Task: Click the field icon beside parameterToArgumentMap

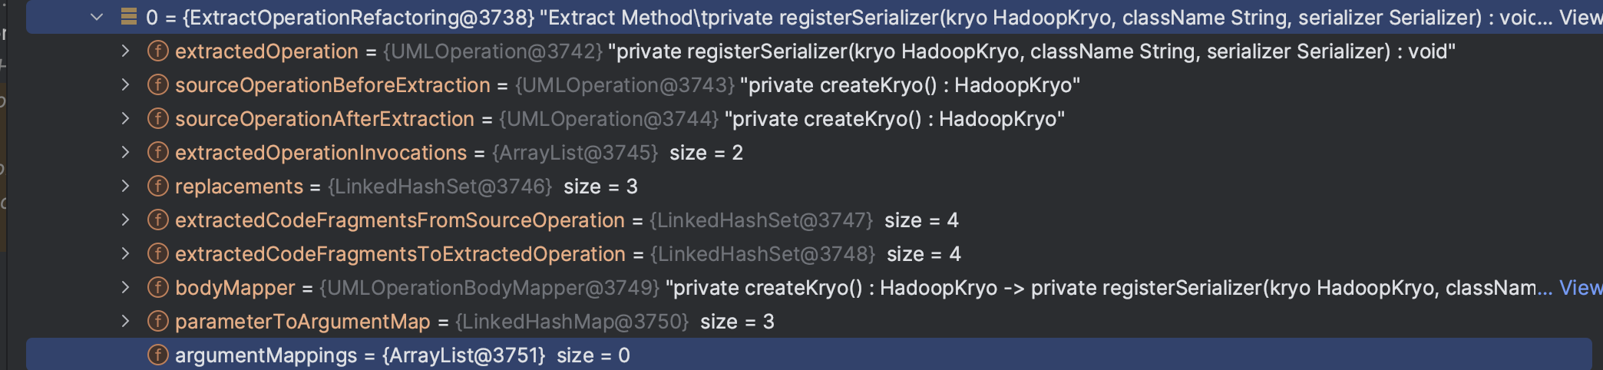Action: click(x=158, y=322)
